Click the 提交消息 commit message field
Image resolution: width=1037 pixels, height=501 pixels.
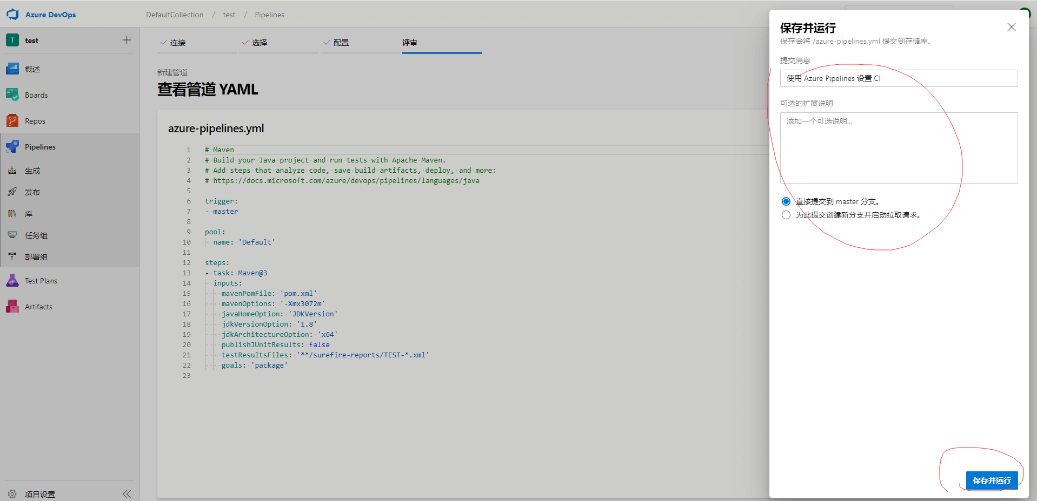pyautogui.click(x=899, y=78)
